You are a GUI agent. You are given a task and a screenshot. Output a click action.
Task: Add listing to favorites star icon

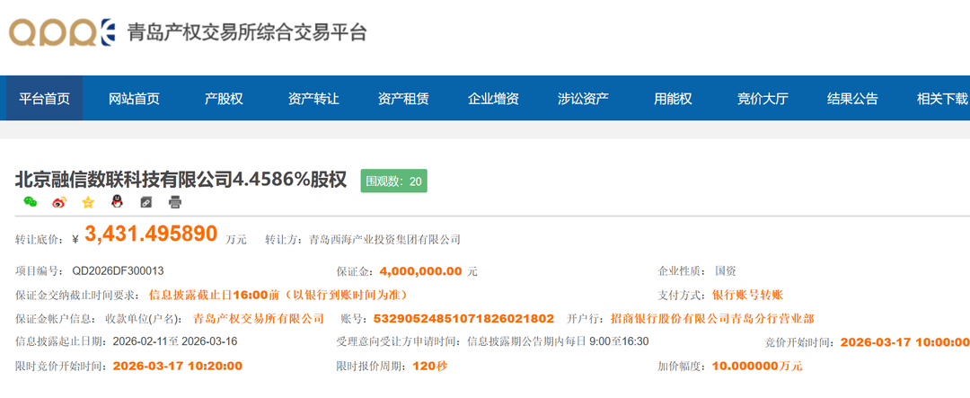pyautogui.click(x=88, y=202)
